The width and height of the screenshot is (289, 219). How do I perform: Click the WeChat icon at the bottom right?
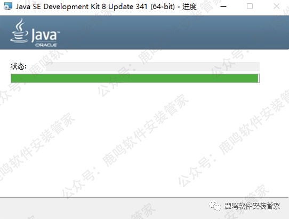(x=214, y=205)
